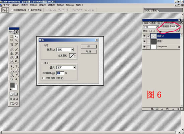This screenshot has height=134, width=184.
Task: Select the Magic Wand tool
Action: (x=16, y=41)
